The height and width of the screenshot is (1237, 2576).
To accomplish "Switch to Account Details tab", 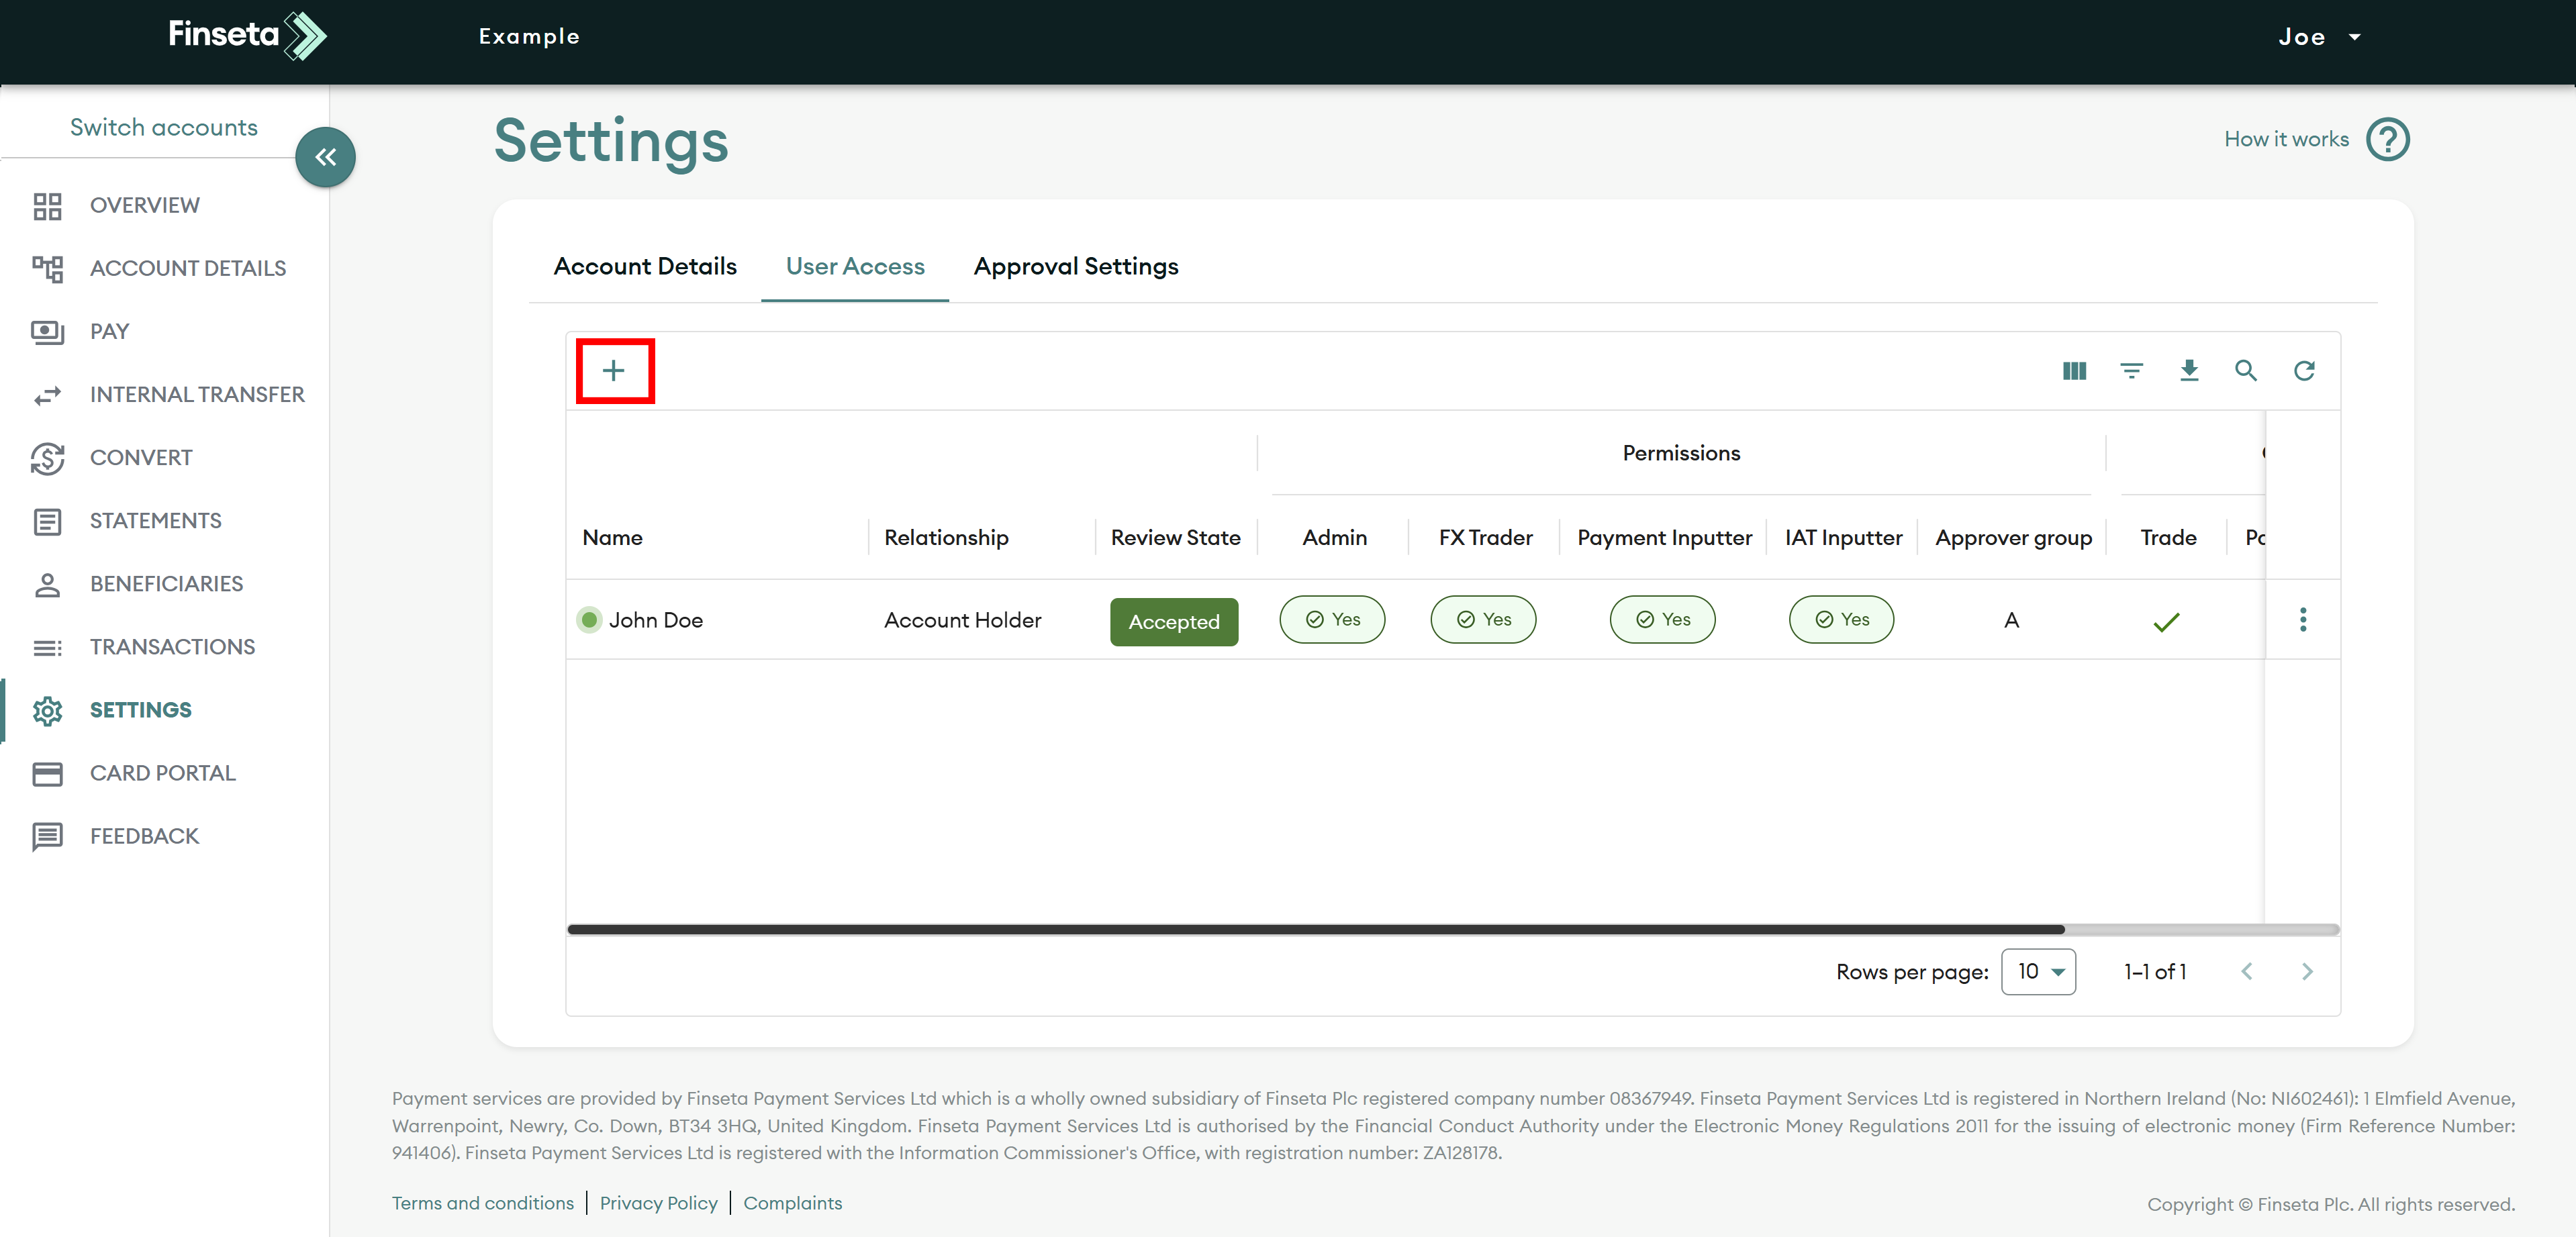I will (x=645, y=266).
